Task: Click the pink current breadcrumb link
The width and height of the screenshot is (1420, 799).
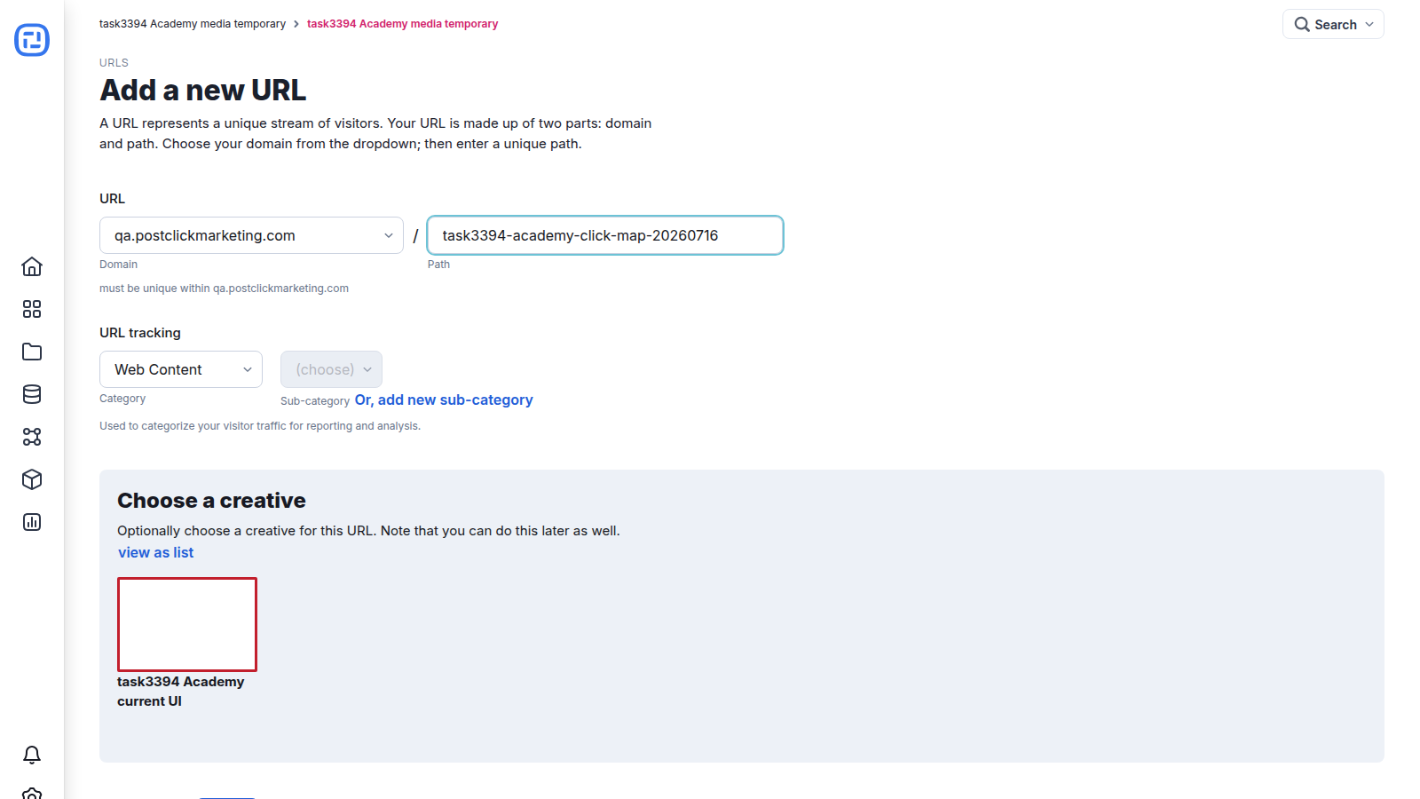Action: tap(402, 24)
